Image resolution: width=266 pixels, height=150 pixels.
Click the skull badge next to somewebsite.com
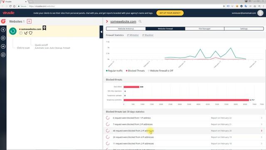click(44, 28)
